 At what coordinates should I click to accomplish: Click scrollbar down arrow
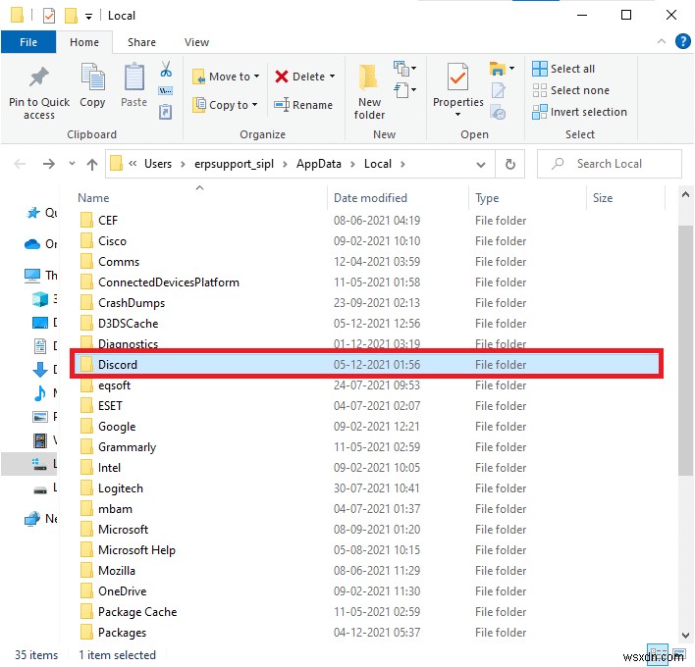click(x=685, y=635)
